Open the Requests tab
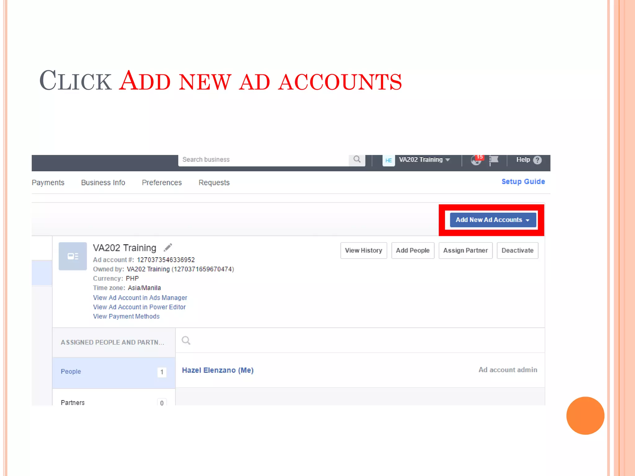 point(214,183)
